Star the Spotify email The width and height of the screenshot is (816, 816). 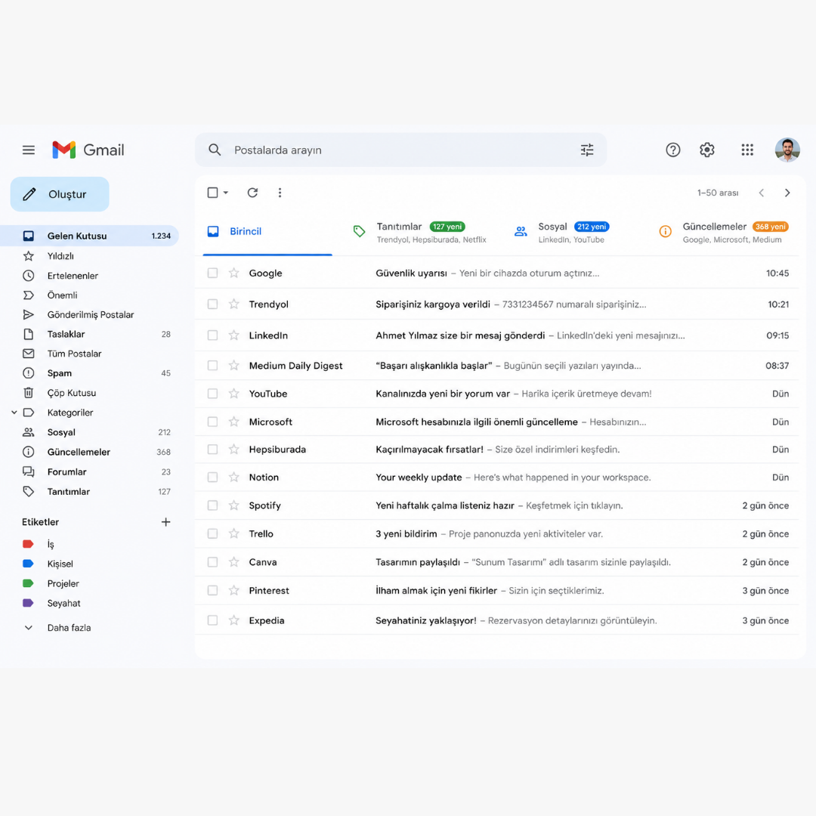pos(233,505)
